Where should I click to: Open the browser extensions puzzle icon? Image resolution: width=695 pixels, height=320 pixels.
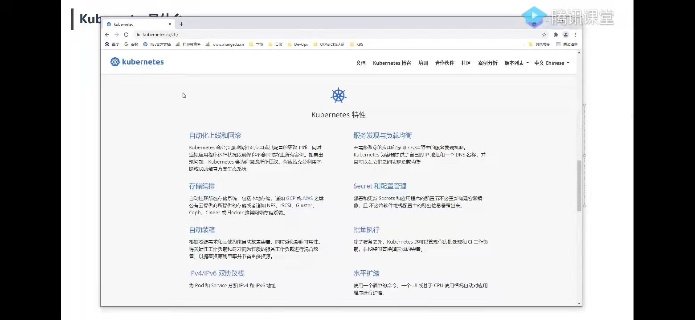pyautogui.click(x=556, y=35)
